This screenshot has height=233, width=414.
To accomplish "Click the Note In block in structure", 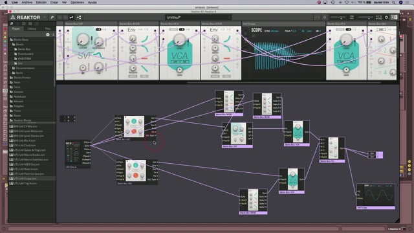I will pos(78,155).
